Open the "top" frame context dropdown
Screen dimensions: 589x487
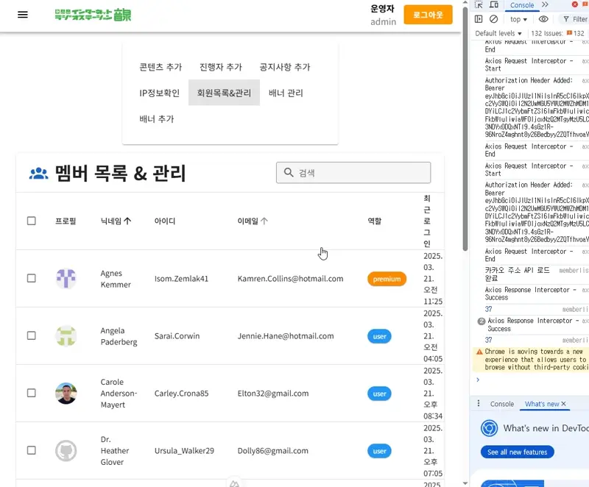[518, 18]
